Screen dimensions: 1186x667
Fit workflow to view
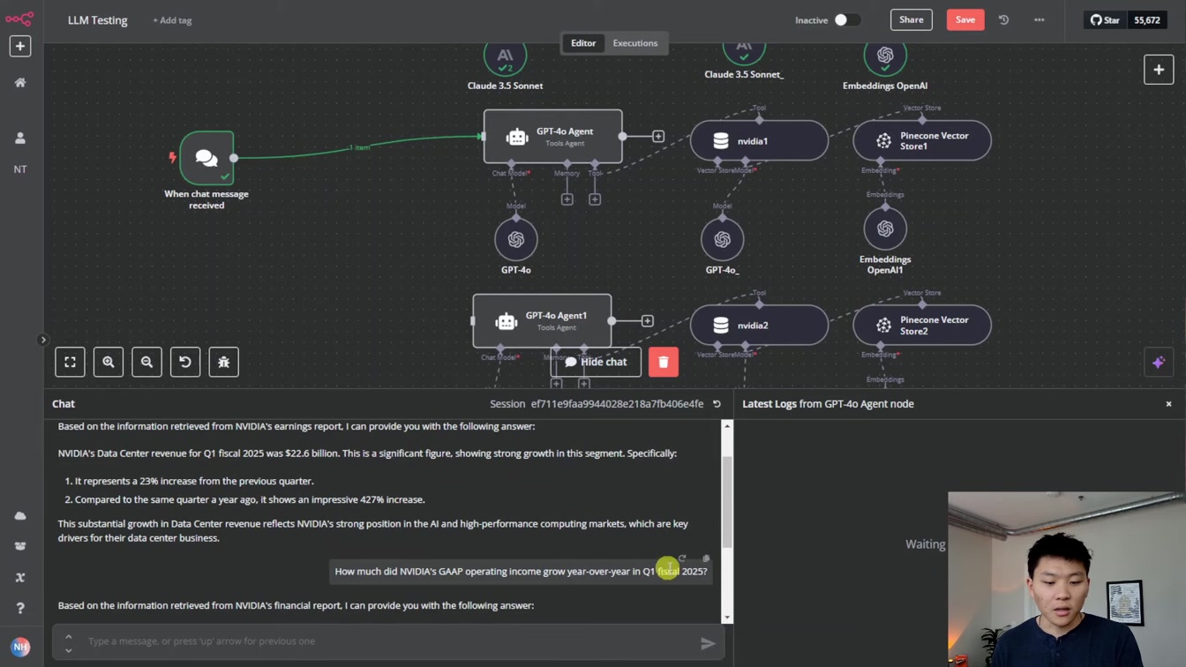click(x=70, y=362)
